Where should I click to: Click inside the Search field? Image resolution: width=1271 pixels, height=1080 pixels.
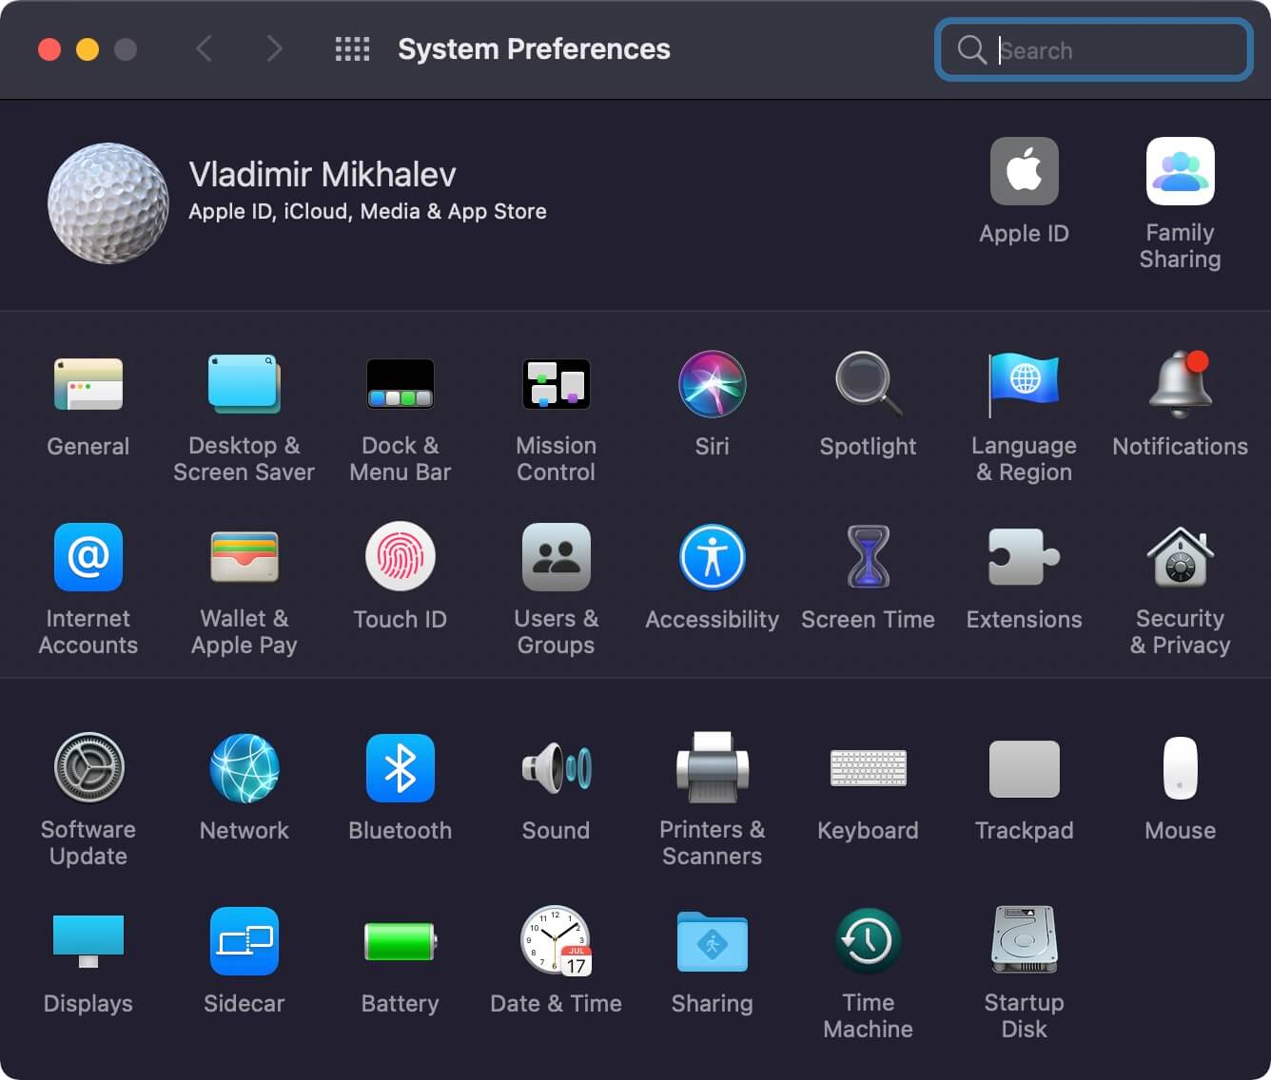pyautogui.click(x=1094, y=49)
